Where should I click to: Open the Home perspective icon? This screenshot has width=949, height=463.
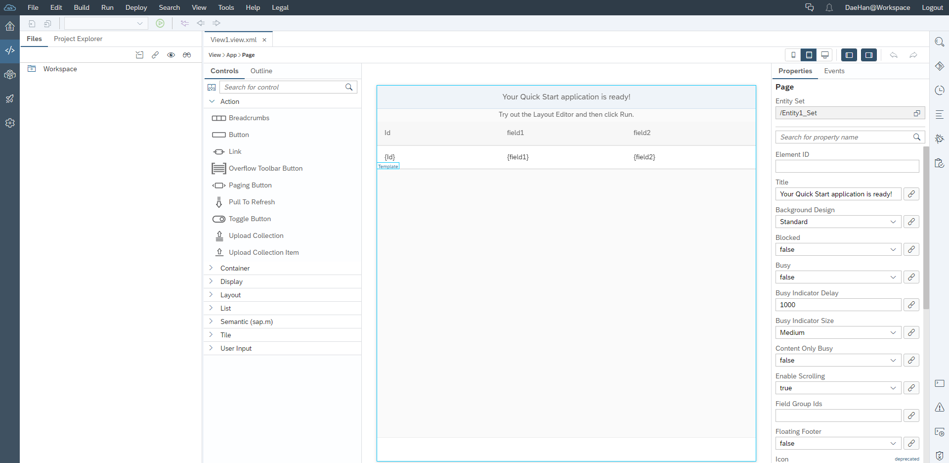(10, 26)
